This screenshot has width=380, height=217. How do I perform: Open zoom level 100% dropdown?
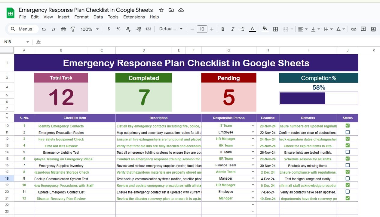(x=90, y=29)
